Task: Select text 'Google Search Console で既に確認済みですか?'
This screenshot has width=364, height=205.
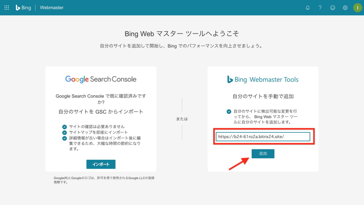Action: [x=101, y=99]
